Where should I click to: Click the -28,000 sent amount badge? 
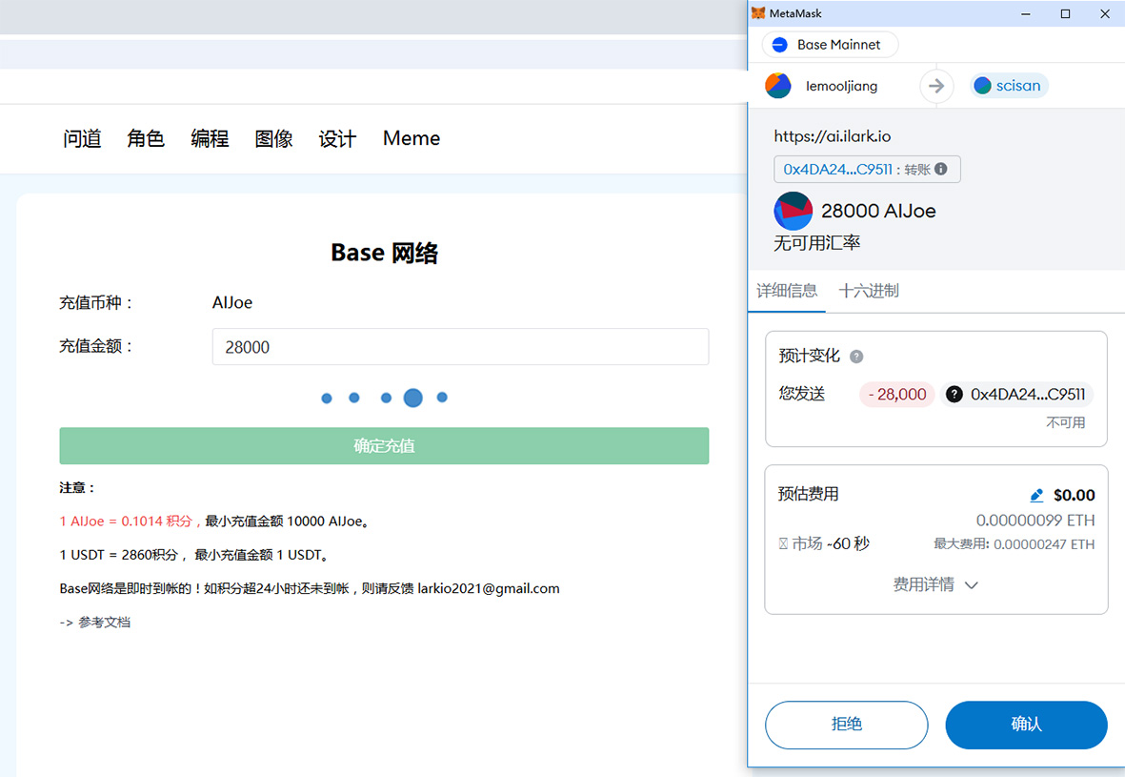tap(896, 395)
